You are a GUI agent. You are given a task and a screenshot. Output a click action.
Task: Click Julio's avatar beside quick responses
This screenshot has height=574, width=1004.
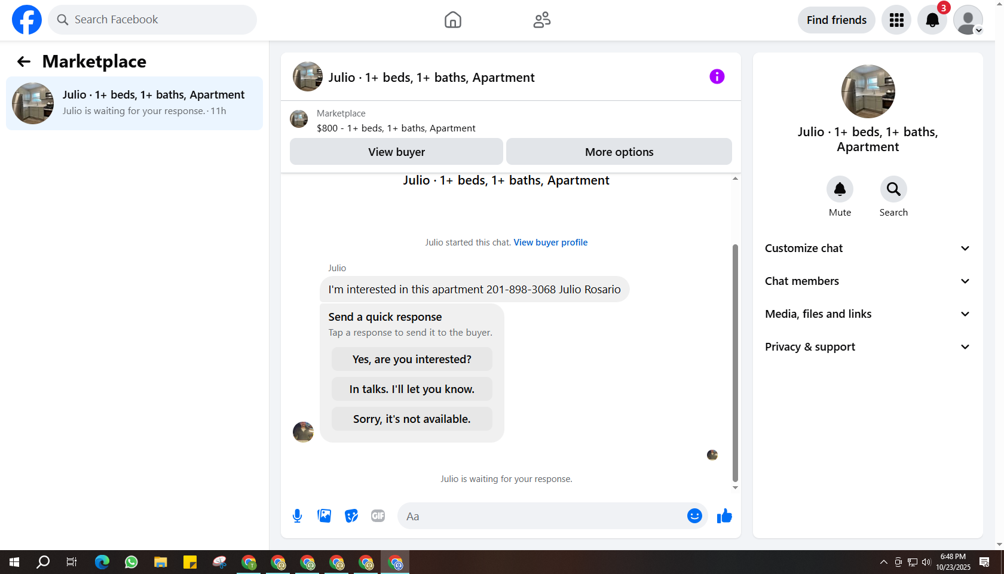point(303,432)
